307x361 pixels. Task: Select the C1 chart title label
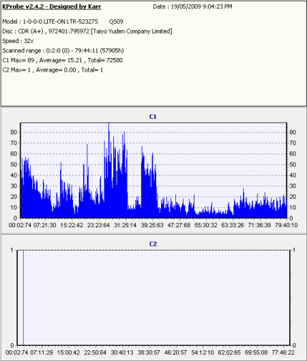click(x=153, y=117)
